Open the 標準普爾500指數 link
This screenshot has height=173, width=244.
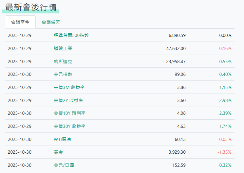click(71, 35)
